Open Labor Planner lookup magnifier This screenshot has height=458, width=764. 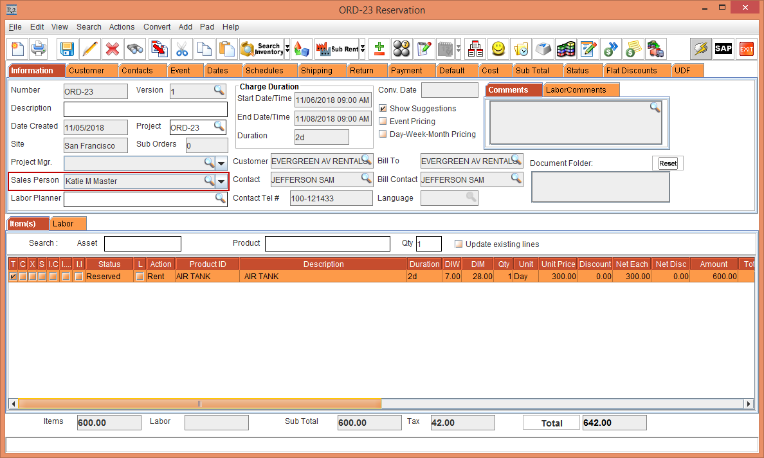coord(220,198)
